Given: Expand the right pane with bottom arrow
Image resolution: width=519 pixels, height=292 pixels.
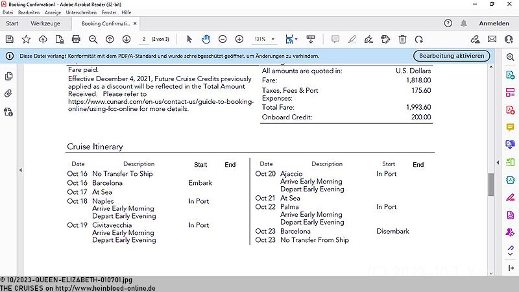Looking at the screenshot, I should click(x=511, y=268).
